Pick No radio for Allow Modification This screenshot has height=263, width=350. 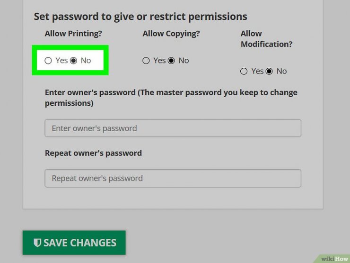pyautogui.click(x=269, y=72)
